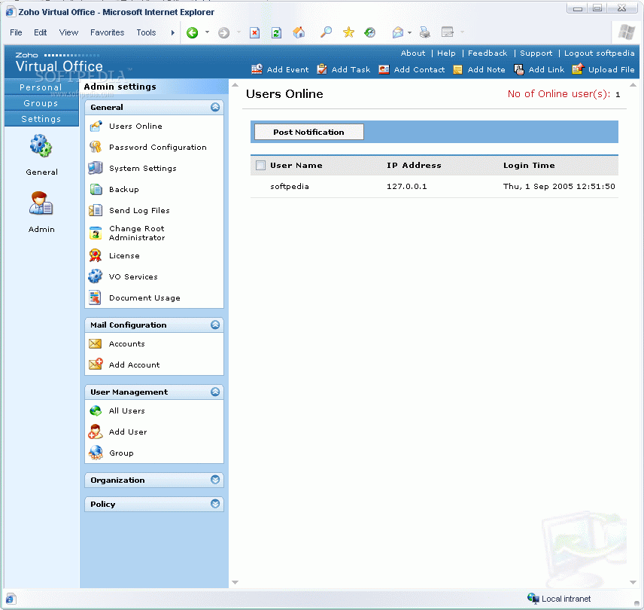Click the System Settings computer icon
The width and height of the screenshot is (644, 610).
pyautogui.click(x=96, y=168)
